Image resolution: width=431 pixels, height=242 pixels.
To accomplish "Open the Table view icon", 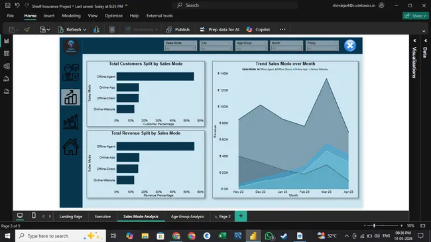I will [x=7, y=53].
